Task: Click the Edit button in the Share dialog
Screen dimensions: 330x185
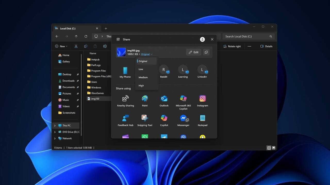Action: 193,52
